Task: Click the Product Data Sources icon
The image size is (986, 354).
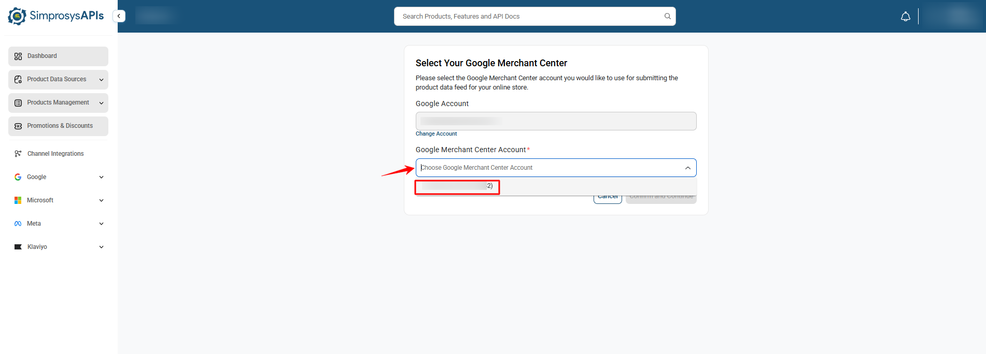Action: 18,79
